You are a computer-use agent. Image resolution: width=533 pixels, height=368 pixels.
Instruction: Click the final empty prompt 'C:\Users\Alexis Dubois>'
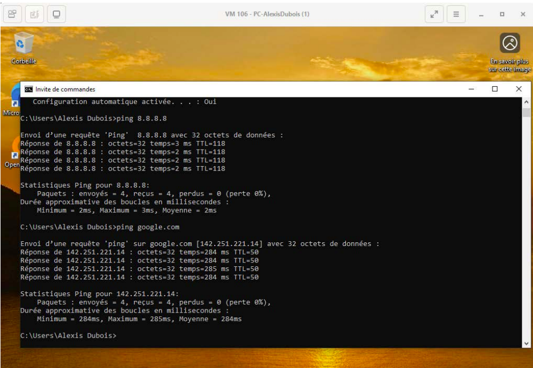(x=68, y=336)
